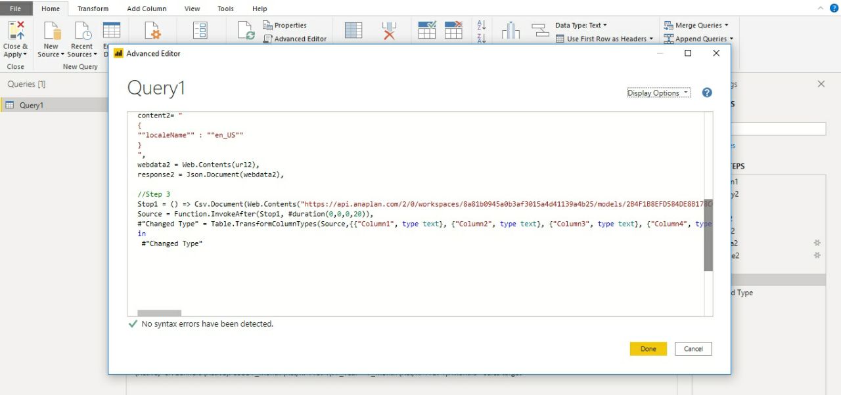Screen dimensions: 841x395
Task: Select the Remove Columns red X icon
Action: coord(390,30)
